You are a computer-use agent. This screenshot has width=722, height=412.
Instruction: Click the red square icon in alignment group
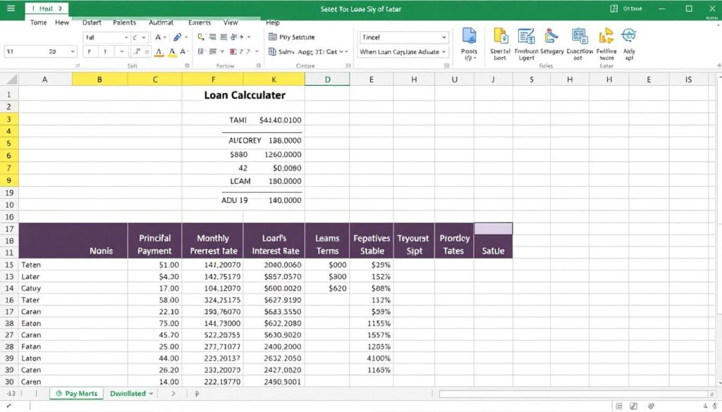(233, 51)
